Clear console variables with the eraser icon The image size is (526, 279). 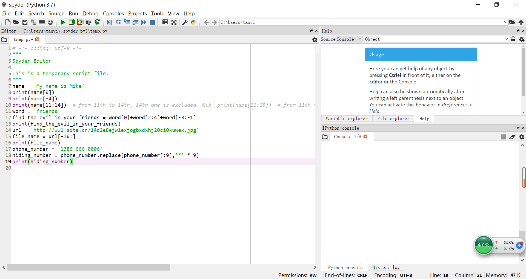[x=513, y=137]
